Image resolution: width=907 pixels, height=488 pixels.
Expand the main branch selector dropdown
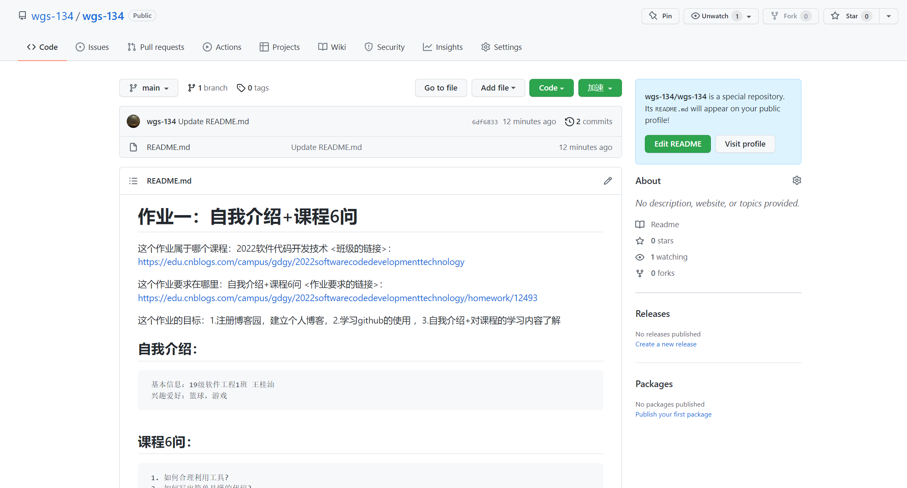pyautogui.click(x=149, y=88)
